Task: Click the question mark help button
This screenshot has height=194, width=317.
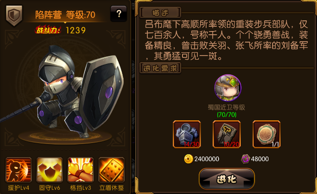Action: click(119, 13)
